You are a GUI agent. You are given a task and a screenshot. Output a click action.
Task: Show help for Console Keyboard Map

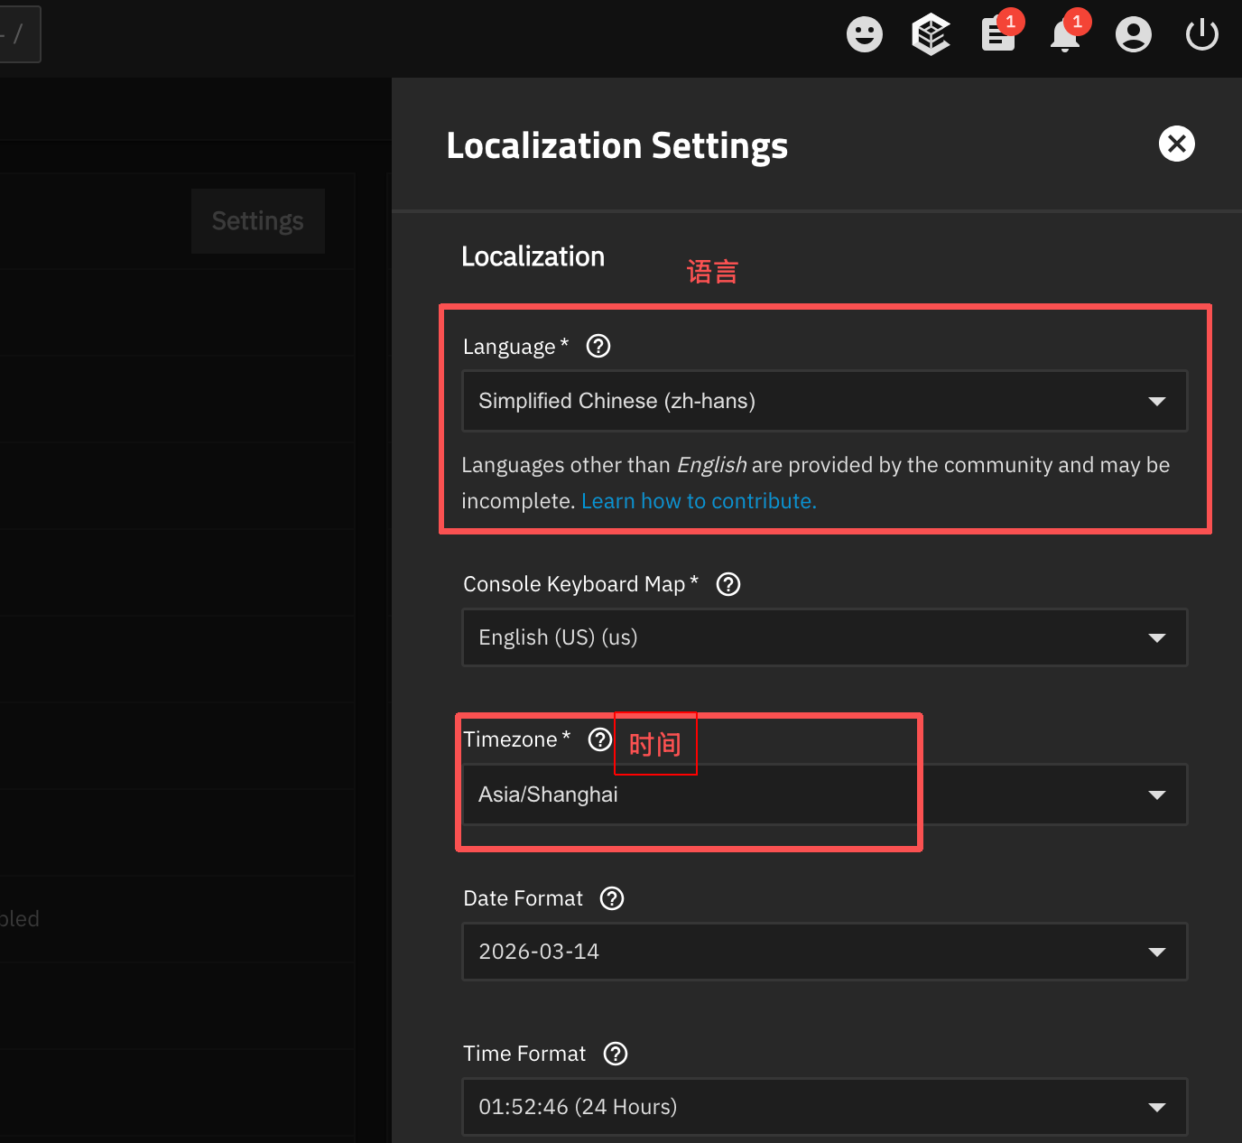(728, 584)
